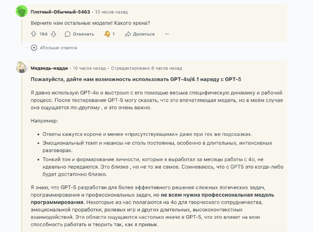Upvote the comment by Плотный-Обычный-5463

click(x=34, y=34)
